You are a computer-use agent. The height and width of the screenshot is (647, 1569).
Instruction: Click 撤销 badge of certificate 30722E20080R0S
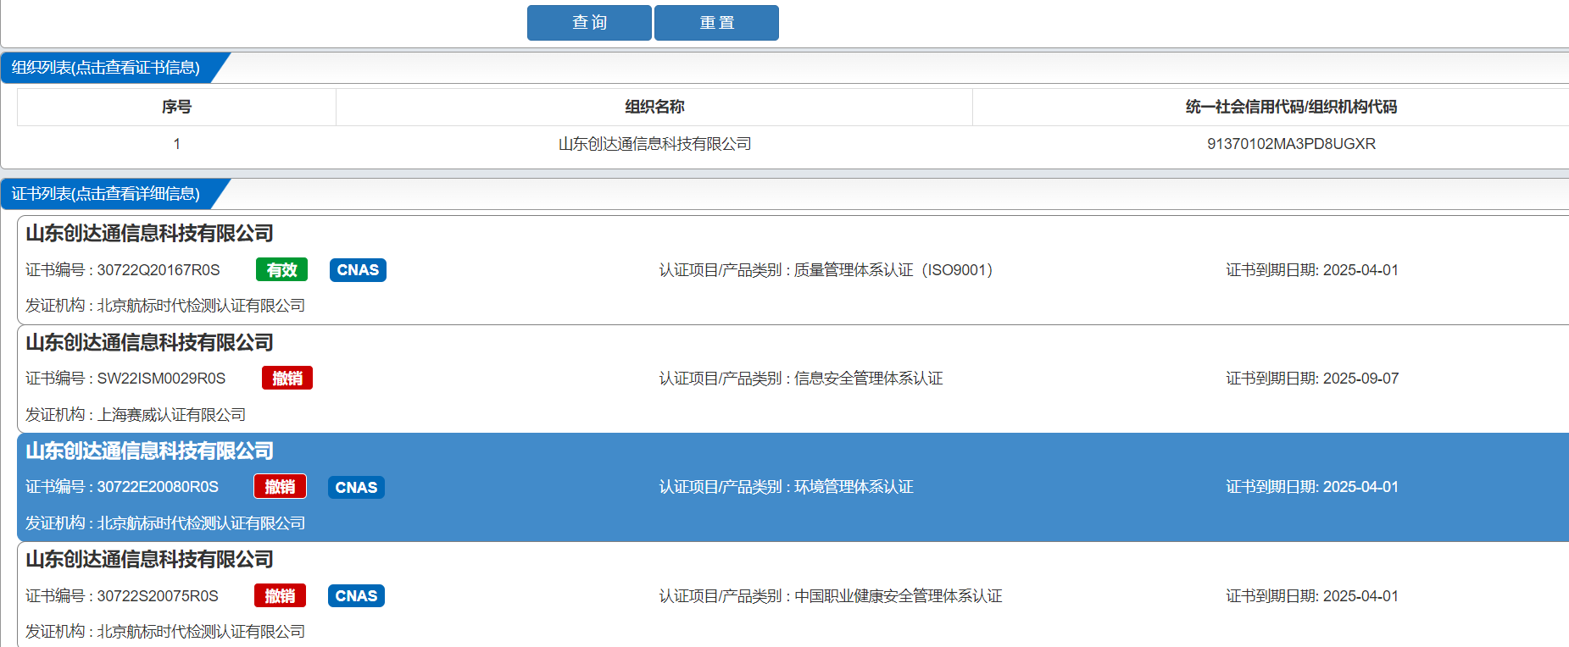[x=281, y=487]
